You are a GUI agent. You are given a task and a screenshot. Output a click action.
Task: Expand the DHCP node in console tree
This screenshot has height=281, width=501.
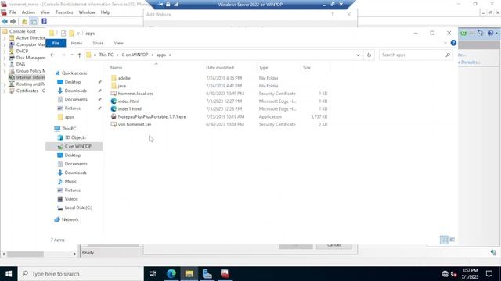(5, 51)
